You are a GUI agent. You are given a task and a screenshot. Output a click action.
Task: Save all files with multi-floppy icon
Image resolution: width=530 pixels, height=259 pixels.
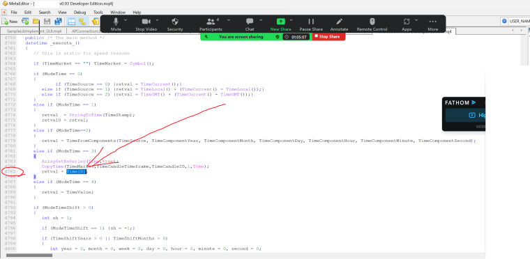click(x=58, y=22)
